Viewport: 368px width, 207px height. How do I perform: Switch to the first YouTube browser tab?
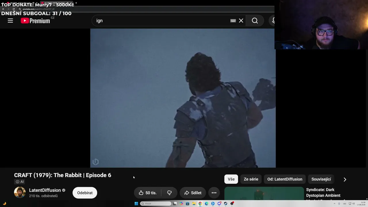(x=22, y=3)
